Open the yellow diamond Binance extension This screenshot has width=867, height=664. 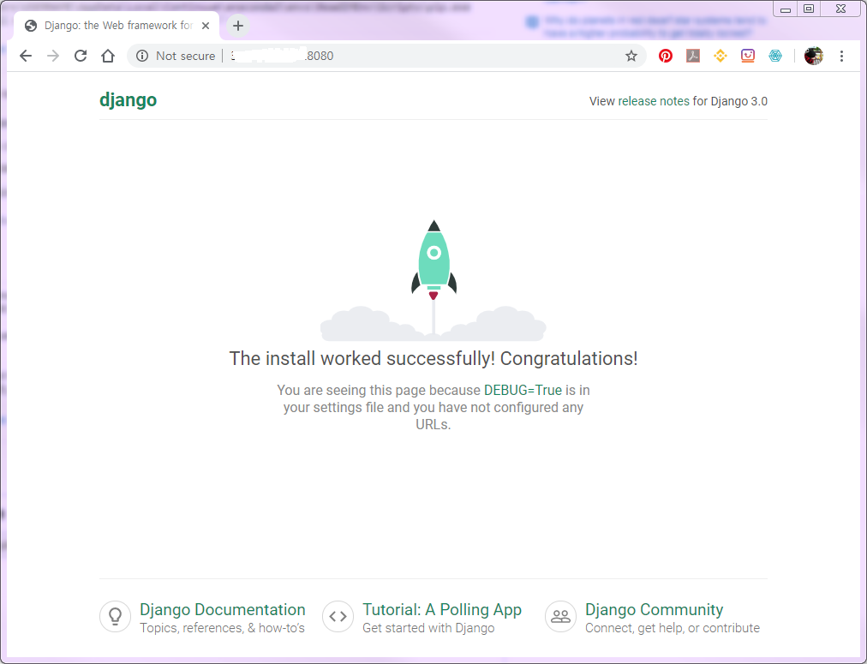coord(720,56)
